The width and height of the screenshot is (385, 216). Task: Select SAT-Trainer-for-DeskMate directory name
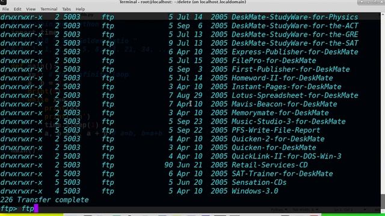282,173
